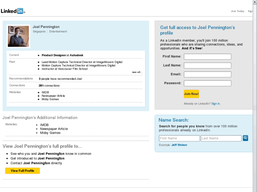
Task: Click Get full access to Joel Pennington's profile heading
Action: [198, 30]
